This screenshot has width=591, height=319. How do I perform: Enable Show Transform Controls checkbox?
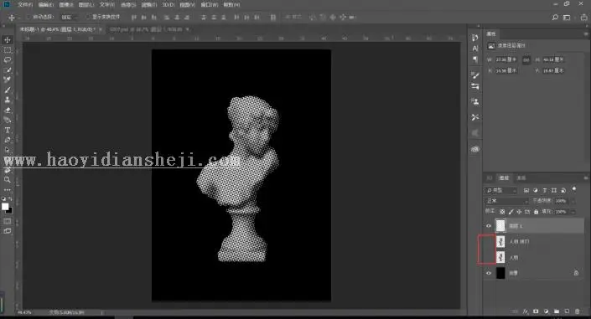(88, 18)
